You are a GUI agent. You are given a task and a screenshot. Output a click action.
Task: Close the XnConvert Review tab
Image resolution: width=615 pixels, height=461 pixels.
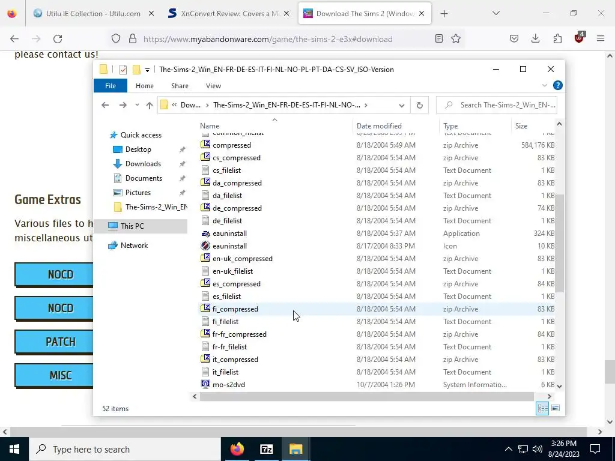point(286,14)
